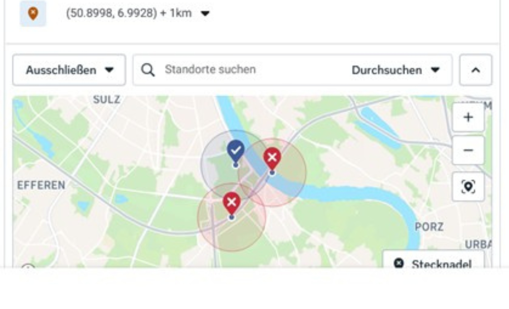
Task: Click the Stecknadel button's round pin icon
Action: [x=399, y=263]
